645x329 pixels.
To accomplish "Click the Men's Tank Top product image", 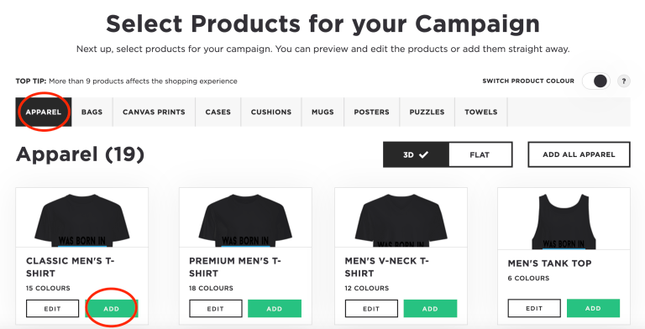I will coord(564,219).
